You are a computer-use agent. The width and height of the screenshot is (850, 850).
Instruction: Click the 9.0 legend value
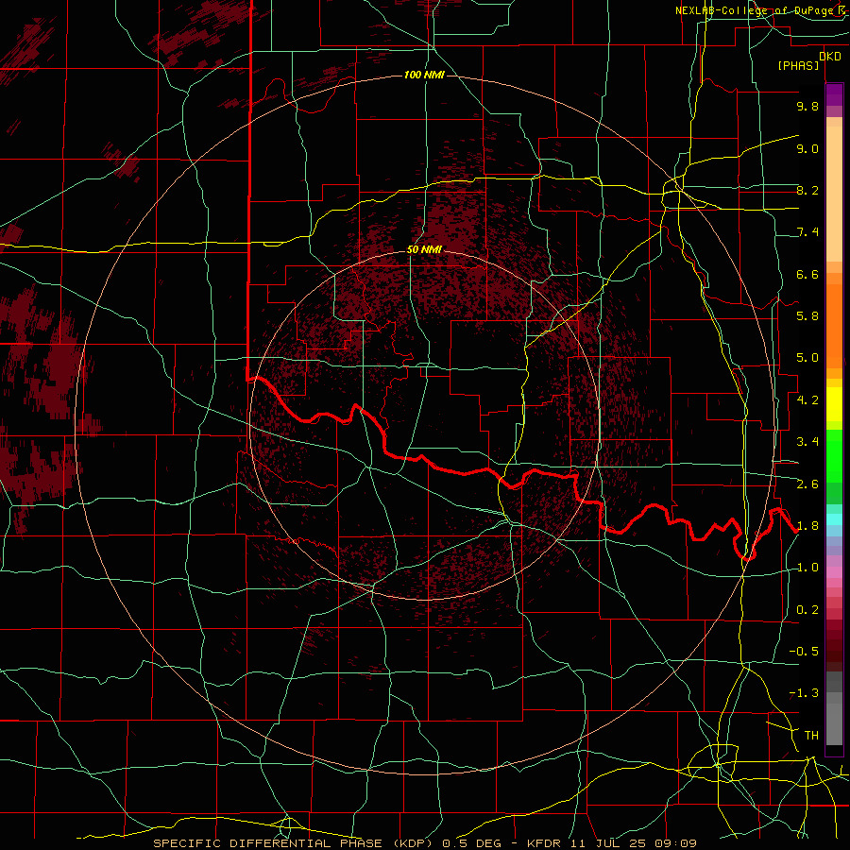[x=807, y=149]
